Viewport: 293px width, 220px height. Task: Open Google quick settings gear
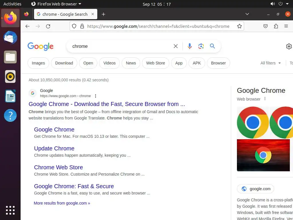click(289, 46)
